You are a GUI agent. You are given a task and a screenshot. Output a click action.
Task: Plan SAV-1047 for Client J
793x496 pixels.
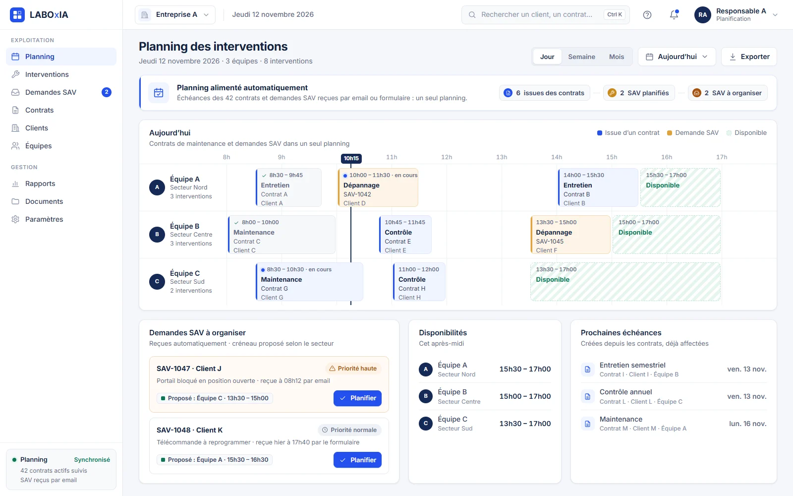click(357, 398)
